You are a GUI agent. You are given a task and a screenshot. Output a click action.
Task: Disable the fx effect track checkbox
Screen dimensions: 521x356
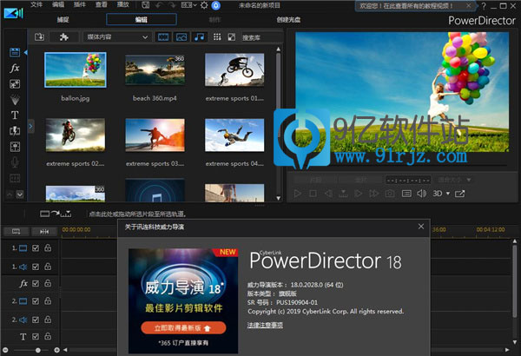[x=36, y=284]
